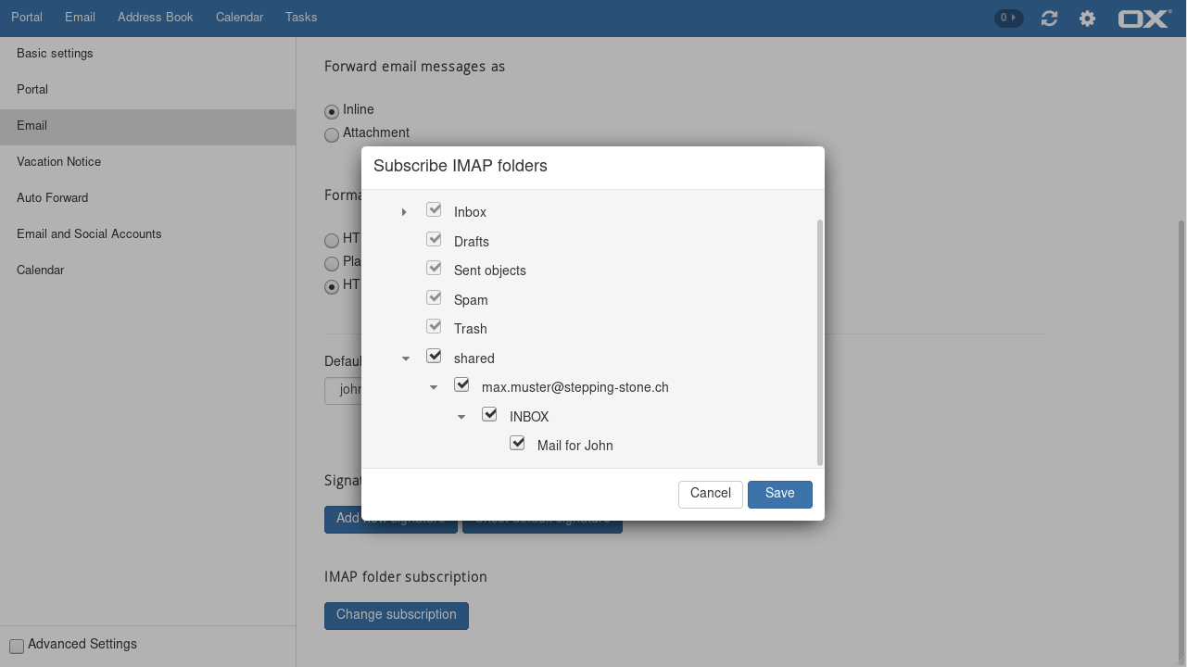Collapse the shared folder tree
The width and height of the screenshot is (1187, 667).
(x=406, y=359)
